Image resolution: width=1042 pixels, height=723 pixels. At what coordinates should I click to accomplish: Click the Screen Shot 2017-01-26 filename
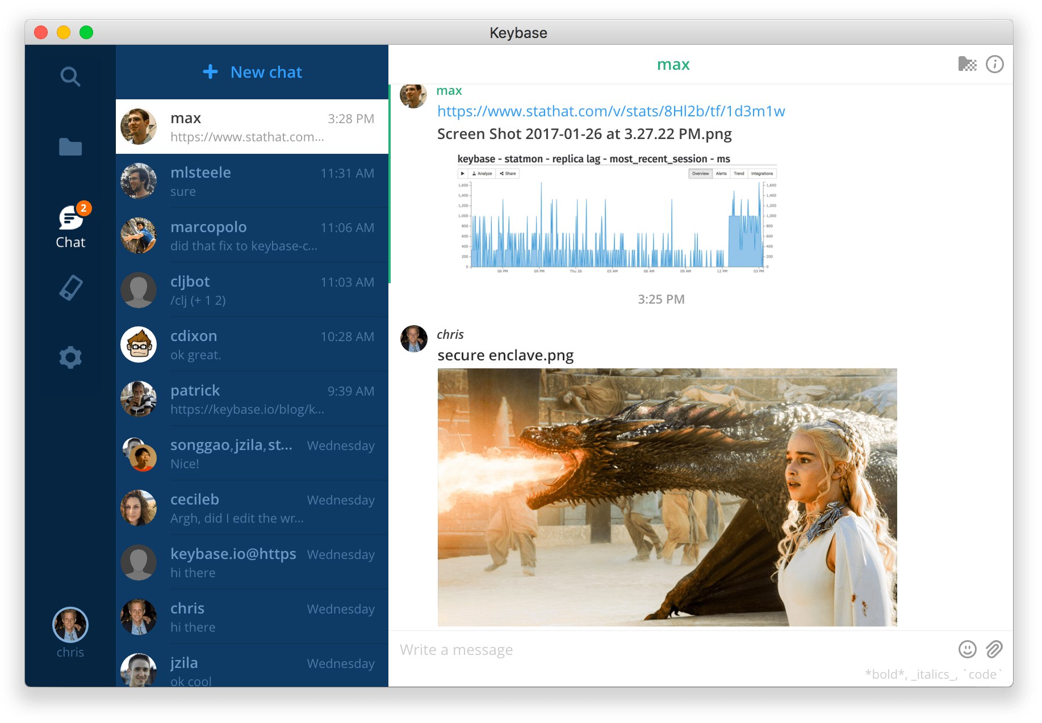(584, 134)
